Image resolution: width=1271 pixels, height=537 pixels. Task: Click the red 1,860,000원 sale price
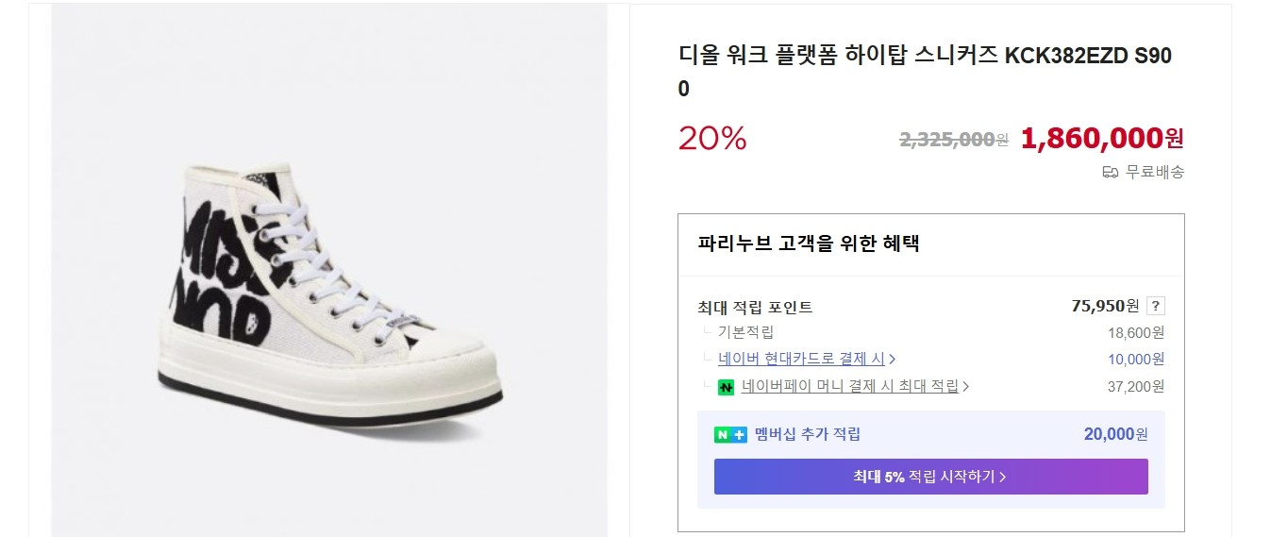point(1101,139)
